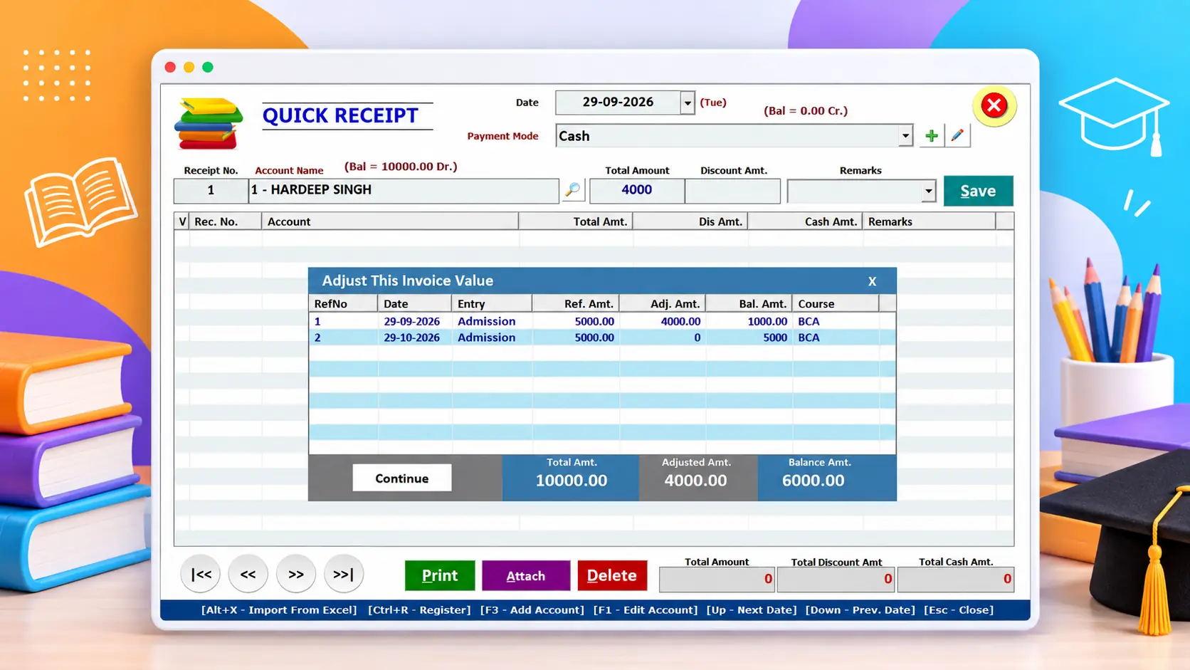Select invoice row dated 29-09-2026
The height and width of the screenshot is (670, 1190).
[x=602, y=321]
